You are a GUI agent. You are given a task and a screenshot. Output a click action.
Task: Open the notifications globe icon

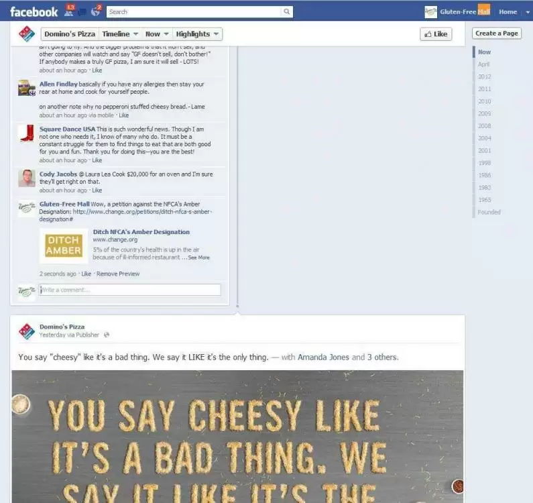click(96, 12)
